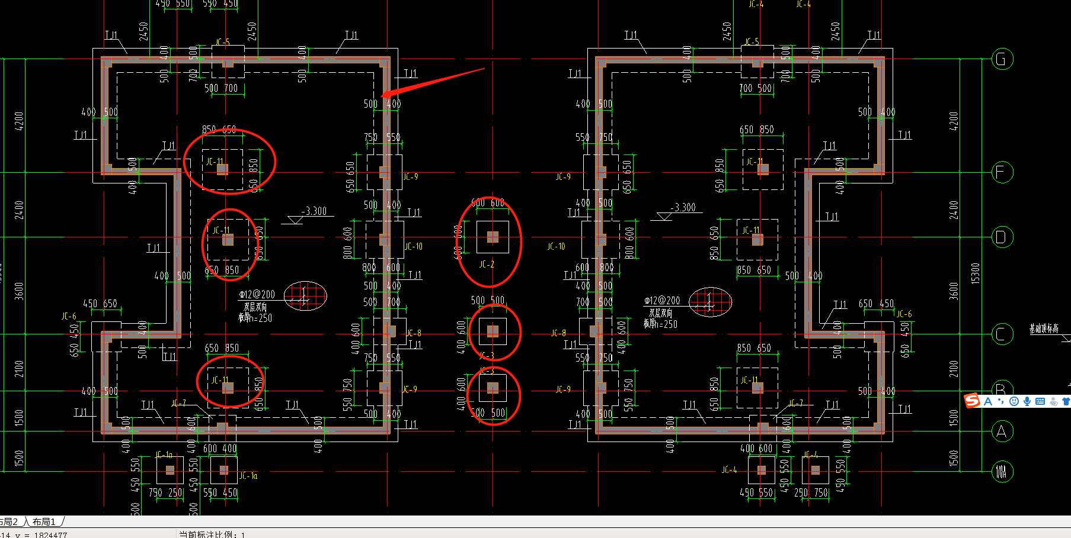Click the Sogou input method logo
The image size is (1071, 538).
click(972, 401)
